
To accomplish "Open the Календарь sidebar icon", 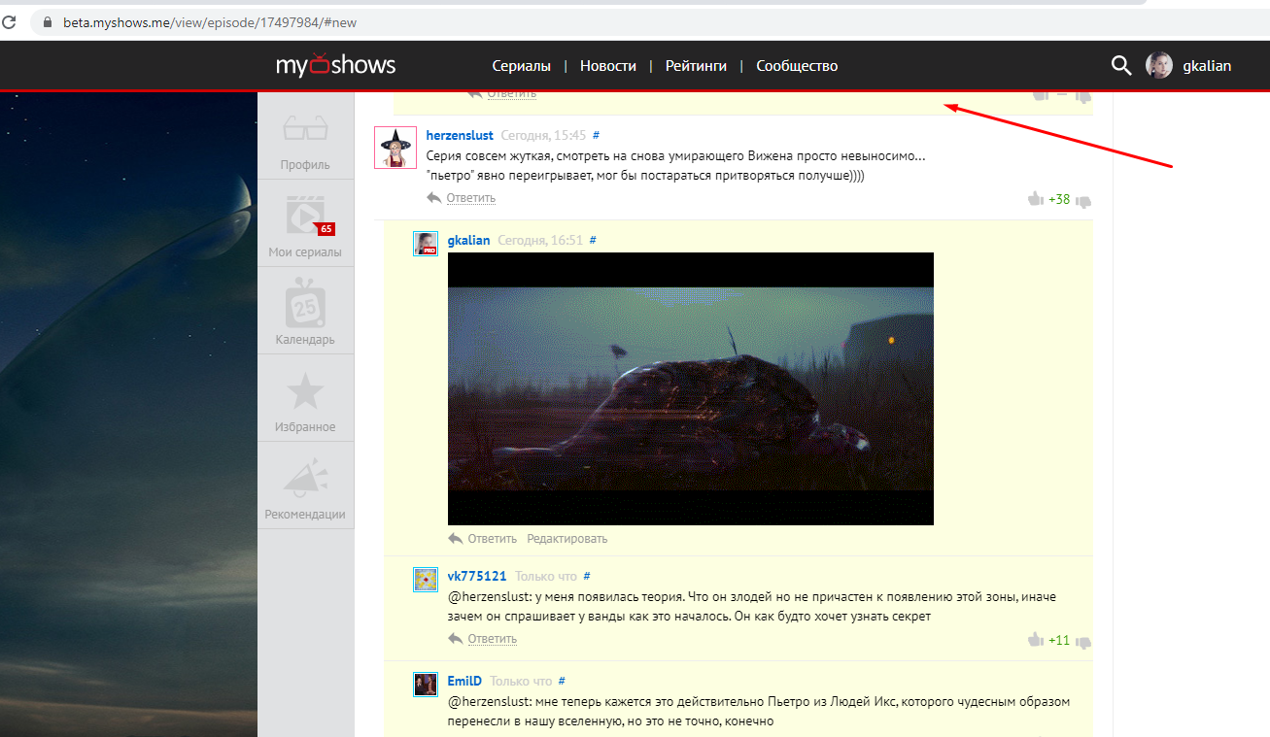I will click(x=305, y=303).
